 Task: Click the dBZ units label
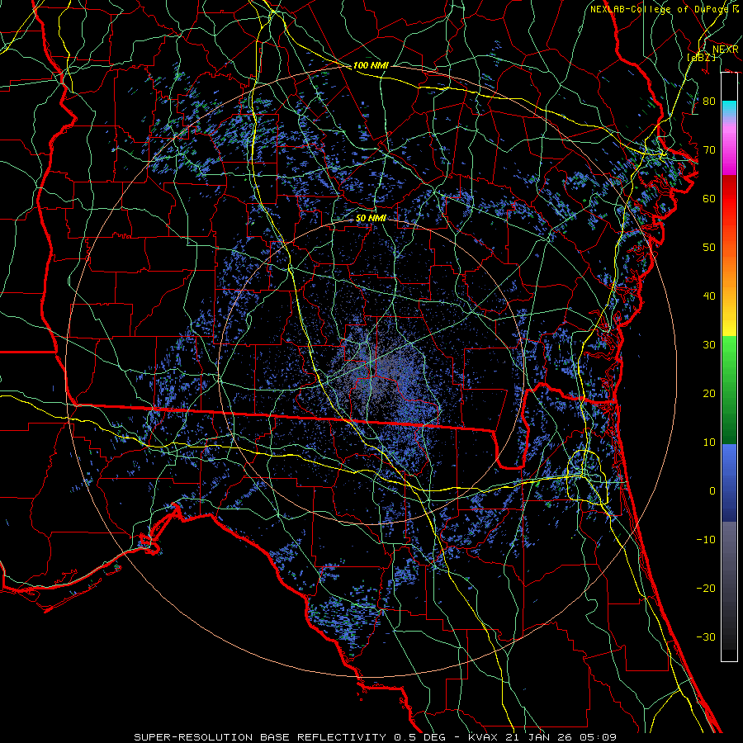tap(701, 57)
